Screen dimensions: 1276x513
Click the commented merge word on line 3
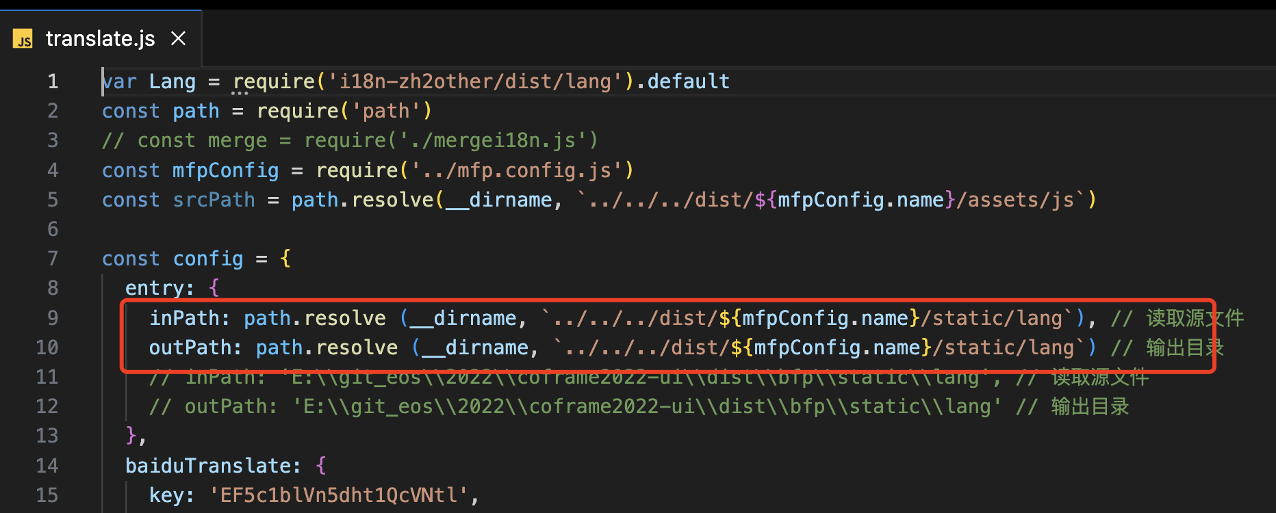point(238,141)
